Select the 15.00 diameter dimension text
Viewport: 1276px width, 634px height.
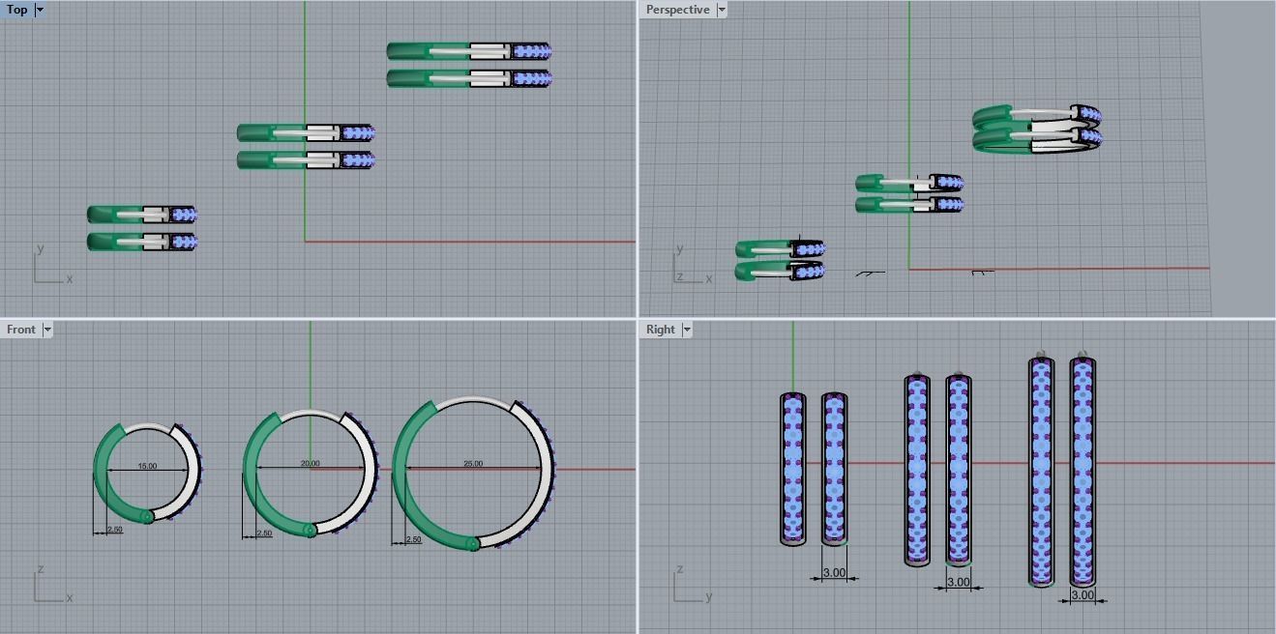147,466
